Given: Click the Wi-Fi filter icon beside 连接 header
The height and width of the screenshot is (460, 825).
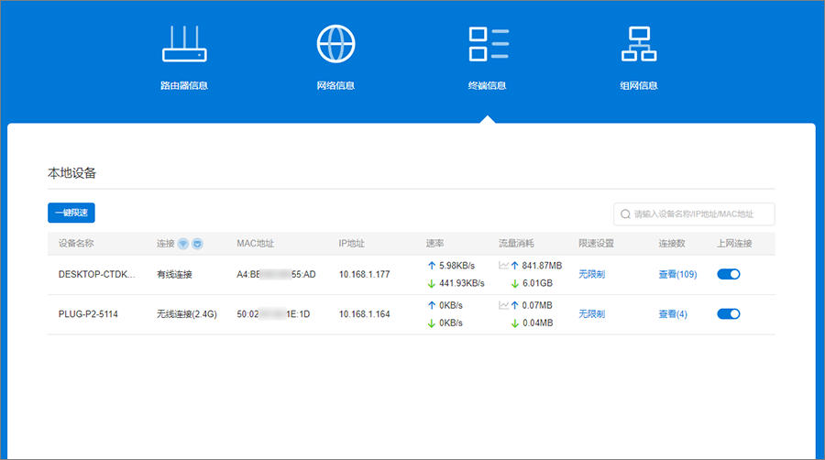Looking at the screenshot, I should point(183,244).
